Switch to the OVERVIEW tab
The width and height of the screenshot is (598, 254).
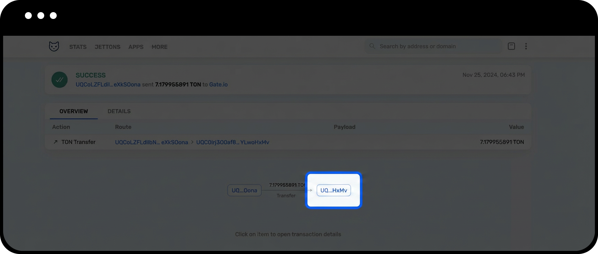(74, 111)
